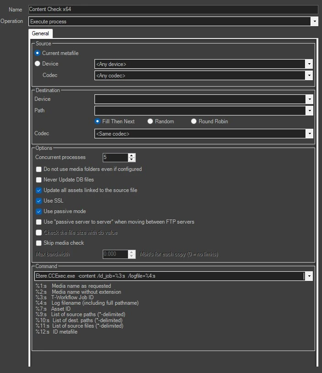The image size is (322, 373).
Task: Toggle the Use passive mode checkbox
Action: [x=39, y=211]
